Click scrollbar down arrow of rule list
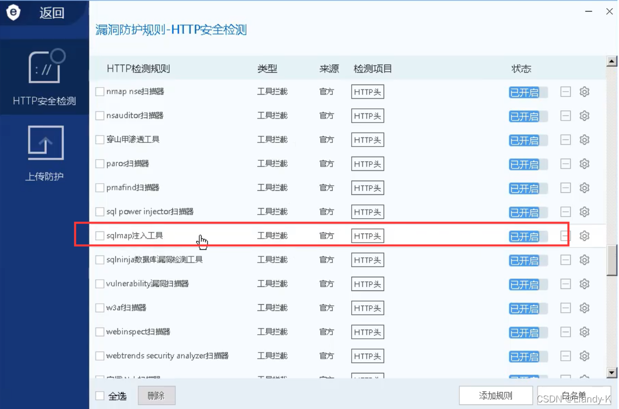This screenshot has height=409, width=619. click(x=612, y=373)
